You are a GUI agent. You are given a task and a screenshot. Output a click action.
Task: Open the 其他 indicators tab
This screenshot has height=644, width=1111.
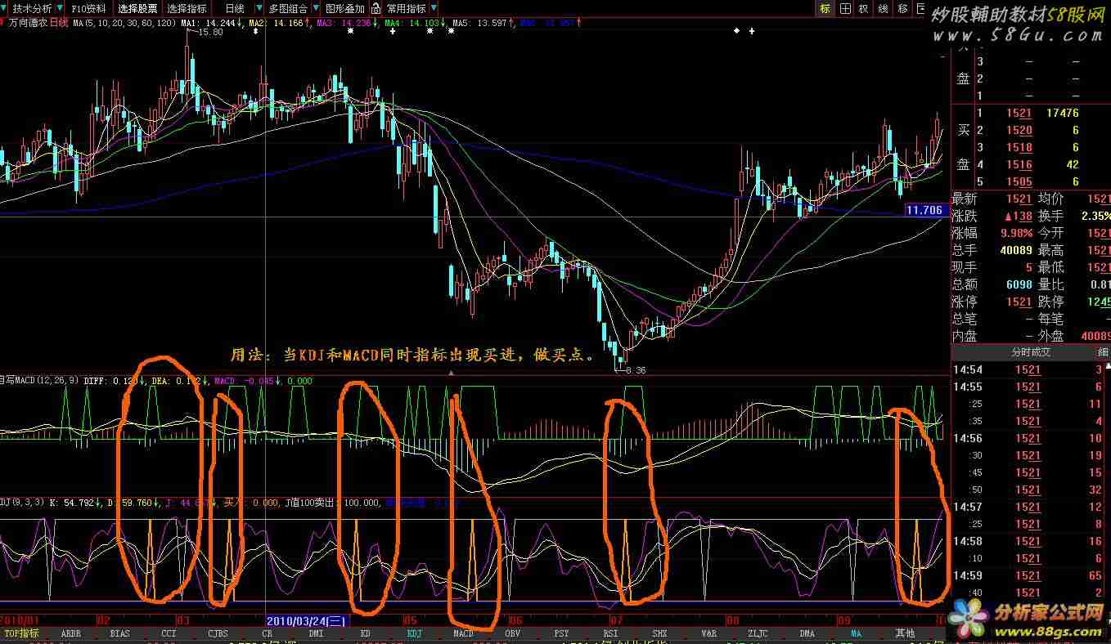[x=905, y=633]
